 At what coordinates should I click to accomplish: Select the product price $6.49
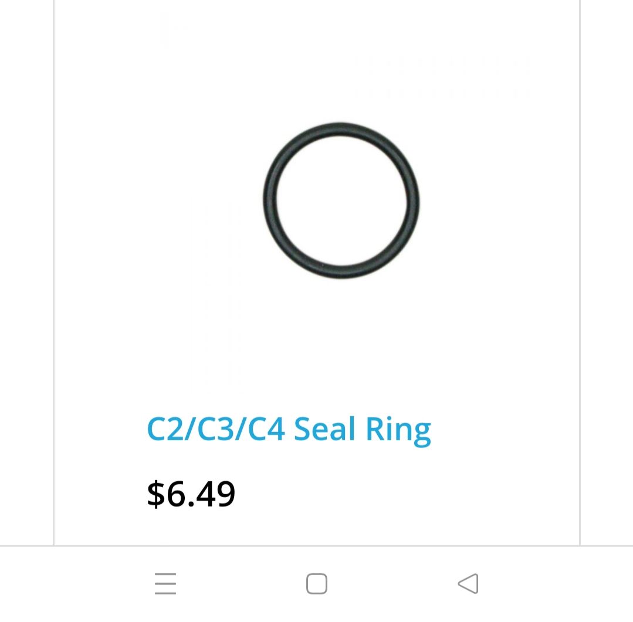pos(191,494)
